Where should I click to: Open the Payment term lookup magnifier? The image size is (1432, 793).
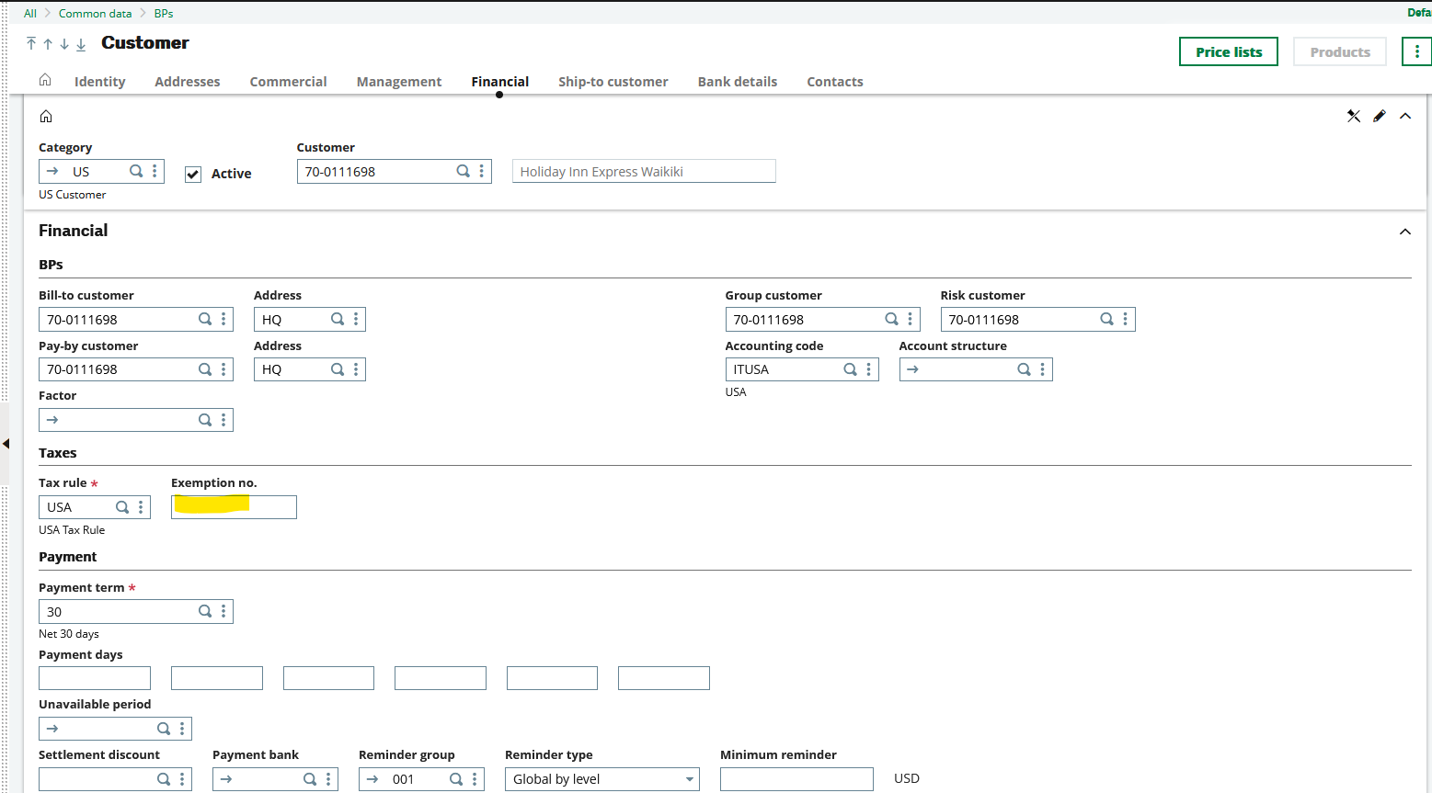pos(204,611)
